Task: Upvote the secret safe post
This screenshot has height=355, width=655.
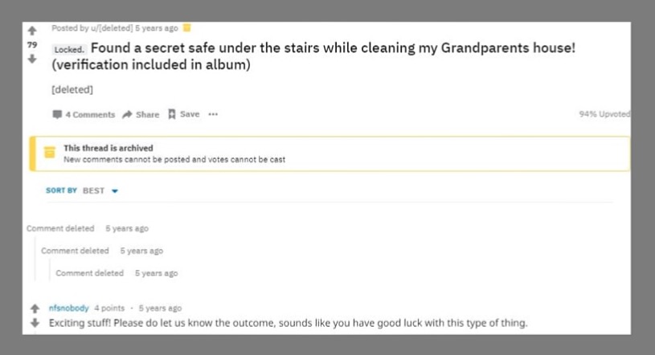Action: click(x=33, y=31)
